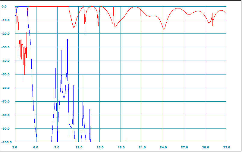
Task: Click the red curve notch near 31.0
Action: coord(212,24)
